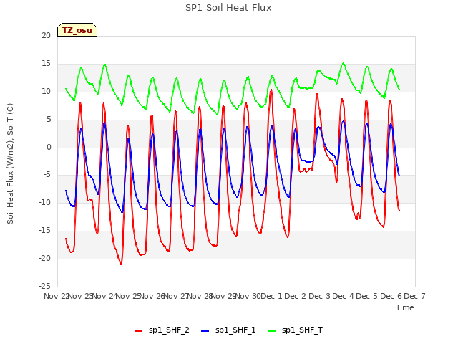The width and height of the screenshot is (458, 344).
Task: Click the Dec 6 x-axis tick label
Action: click(x=391, y=296)
